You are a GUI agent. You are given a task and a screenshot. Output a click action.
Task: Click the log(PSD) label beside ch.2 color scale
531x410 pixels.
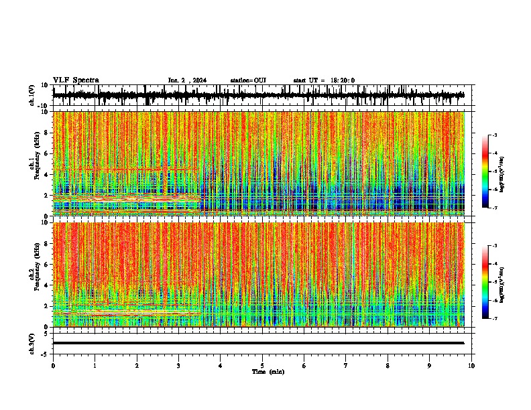(501, 285)
